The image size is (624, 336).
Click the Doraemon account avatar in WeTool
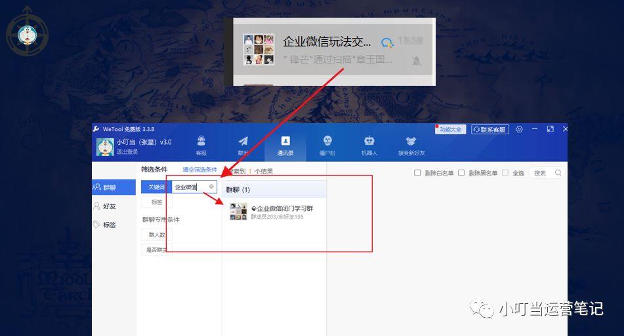point(105,147)
